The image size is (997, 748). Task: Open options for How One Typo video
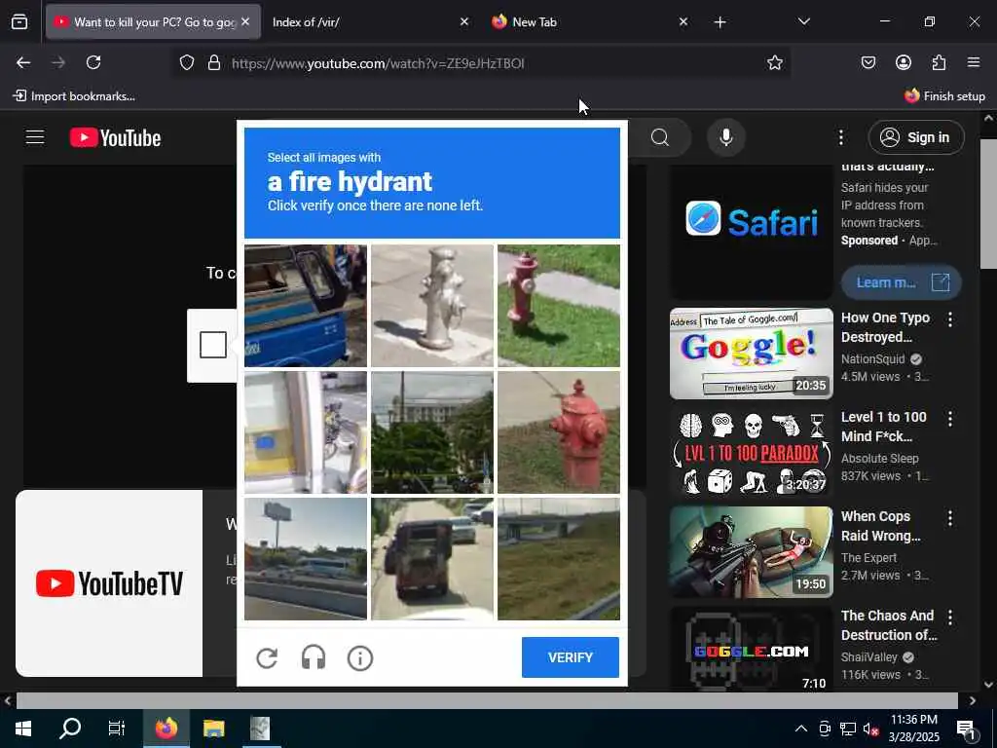pyautogui.click(x=950, y=319)
